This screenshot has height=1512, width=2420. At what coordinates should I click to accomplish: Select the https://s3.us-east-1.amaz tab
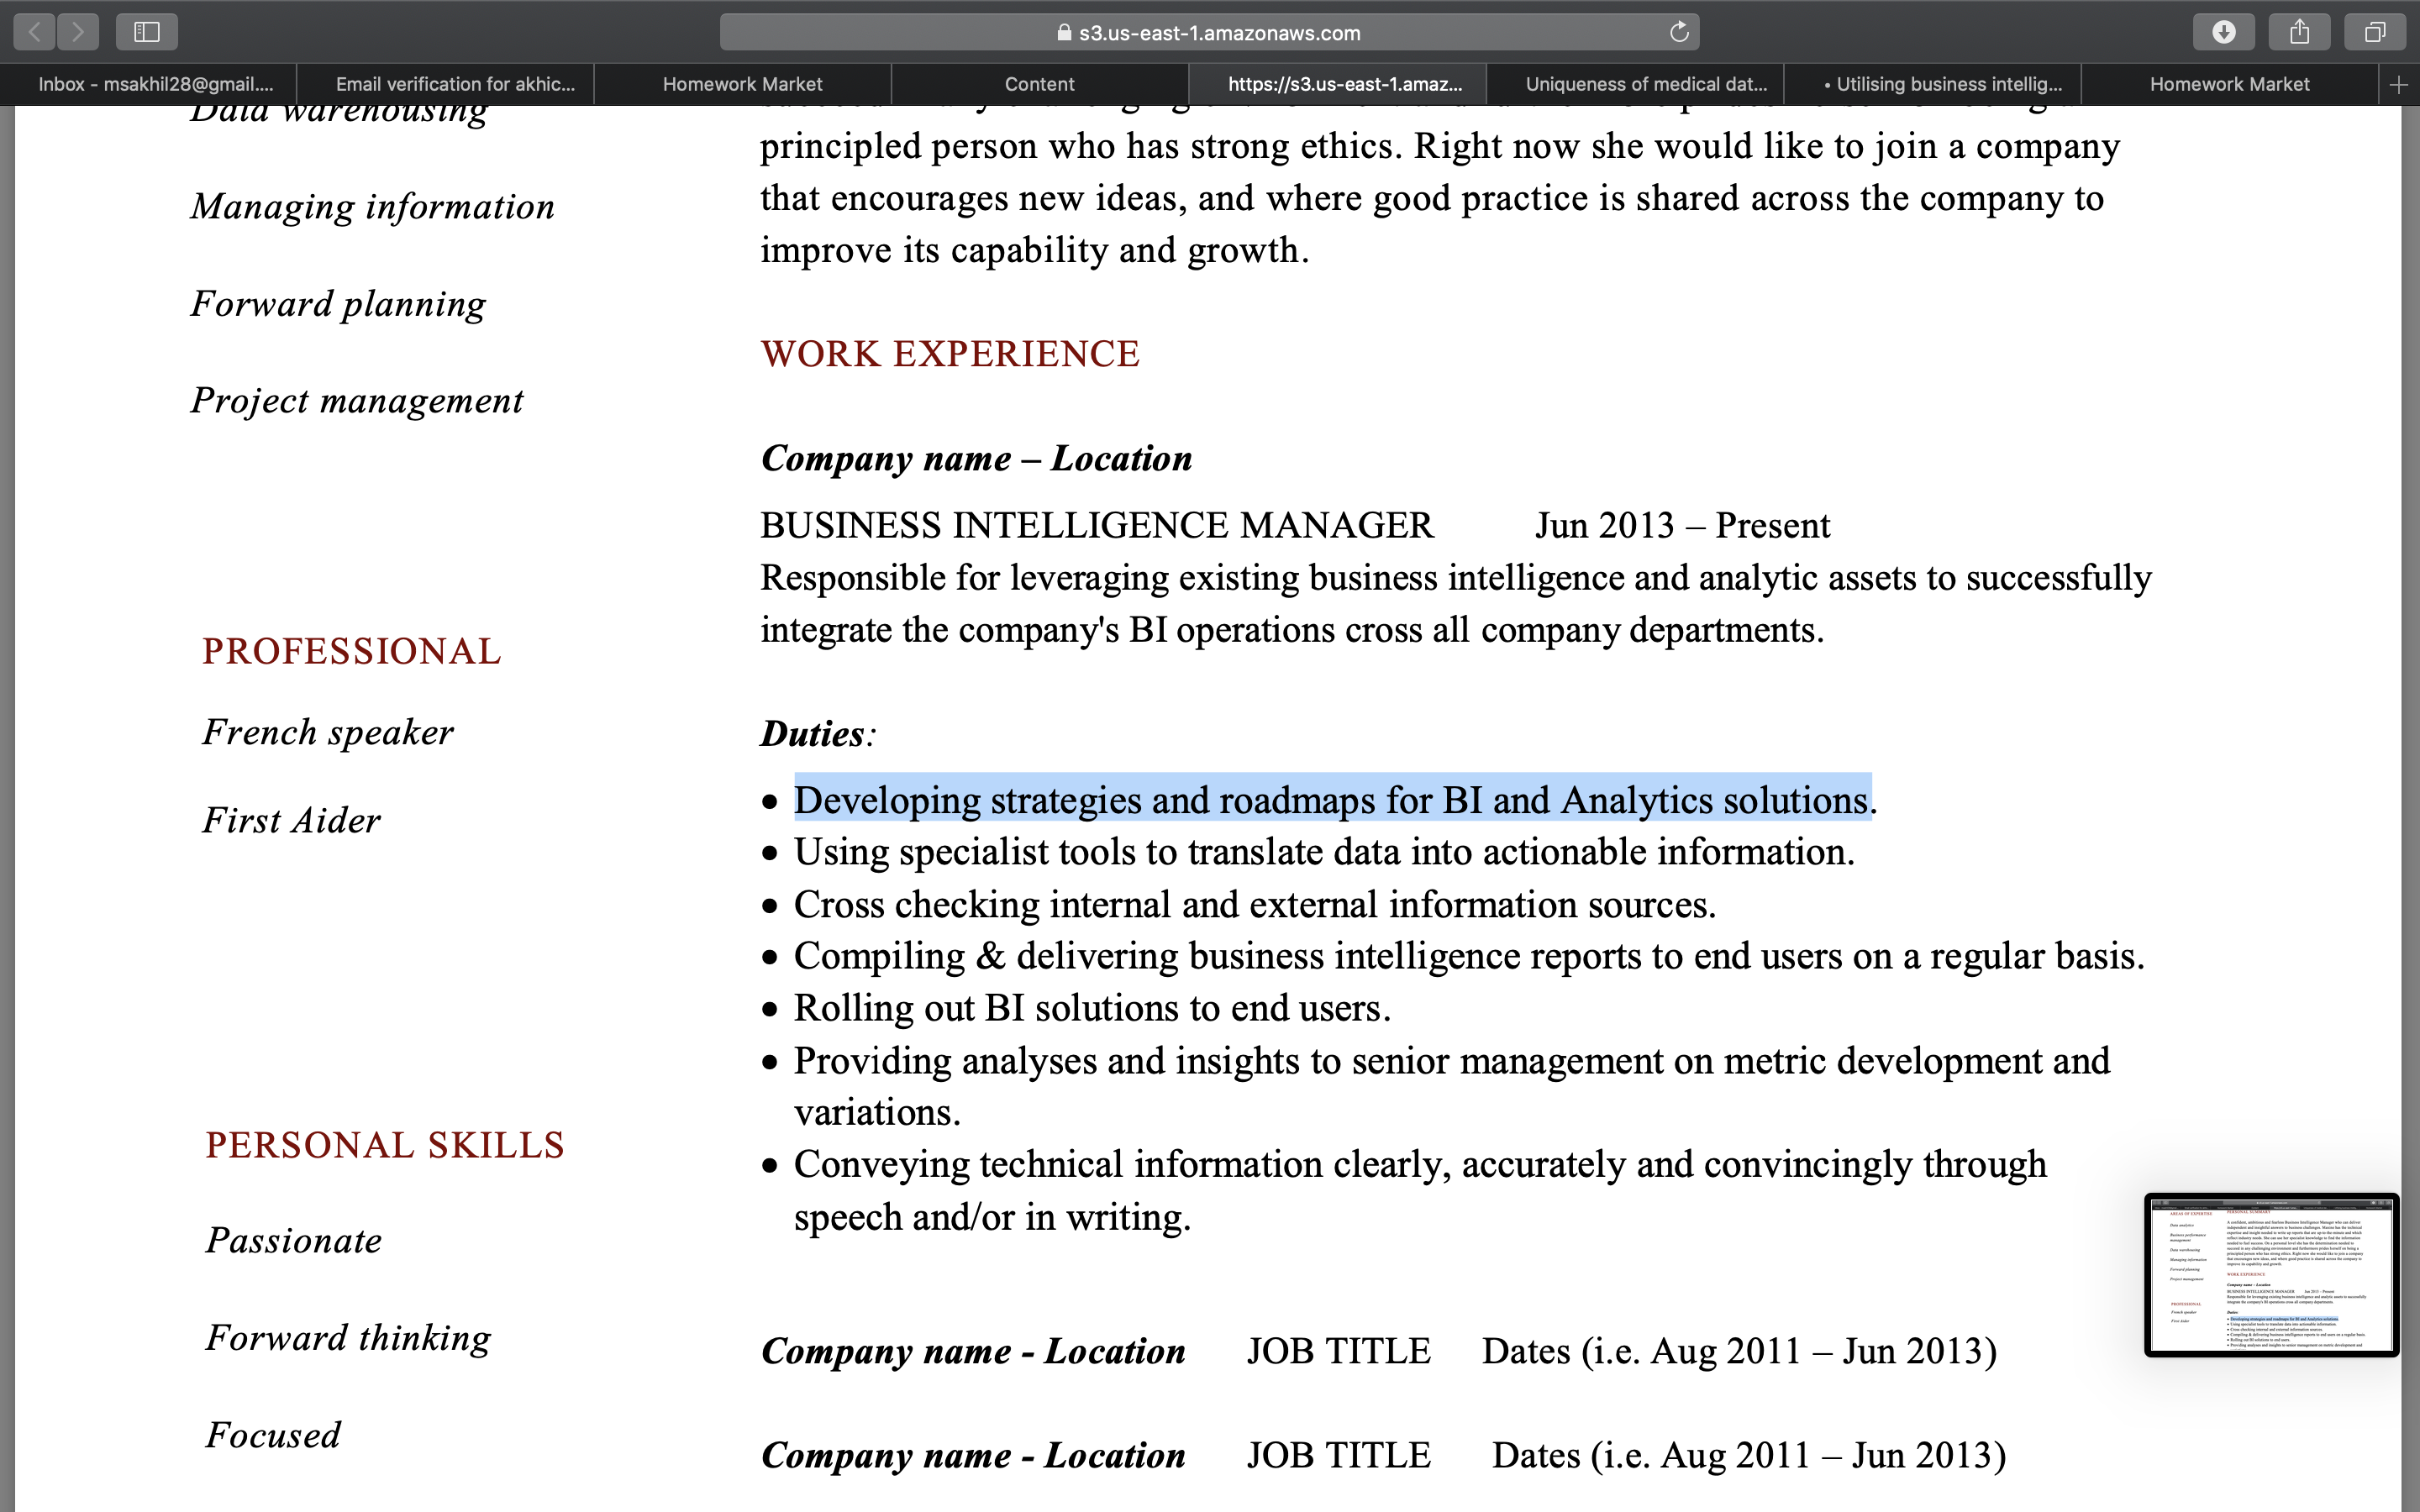(x=1338, y=85)
